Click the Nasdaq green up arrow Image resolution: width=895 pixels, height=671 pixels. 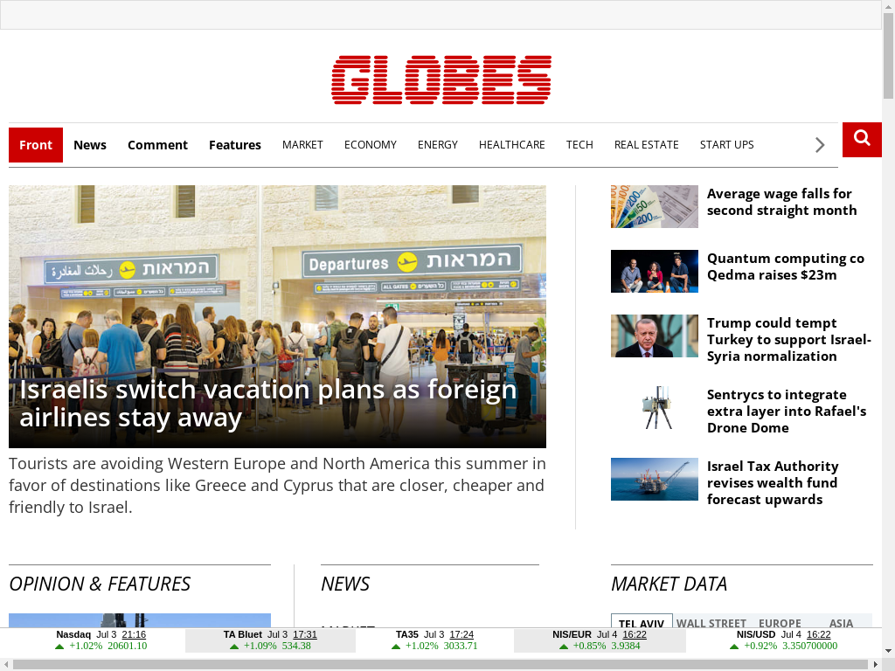[59, 647]
